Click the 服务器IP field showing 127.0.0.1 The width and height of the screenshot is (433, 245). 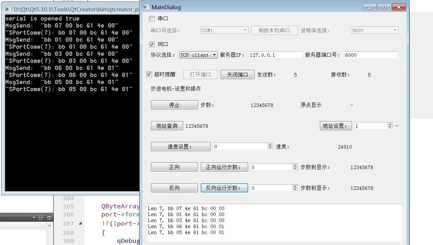click(x=276, y=55)
